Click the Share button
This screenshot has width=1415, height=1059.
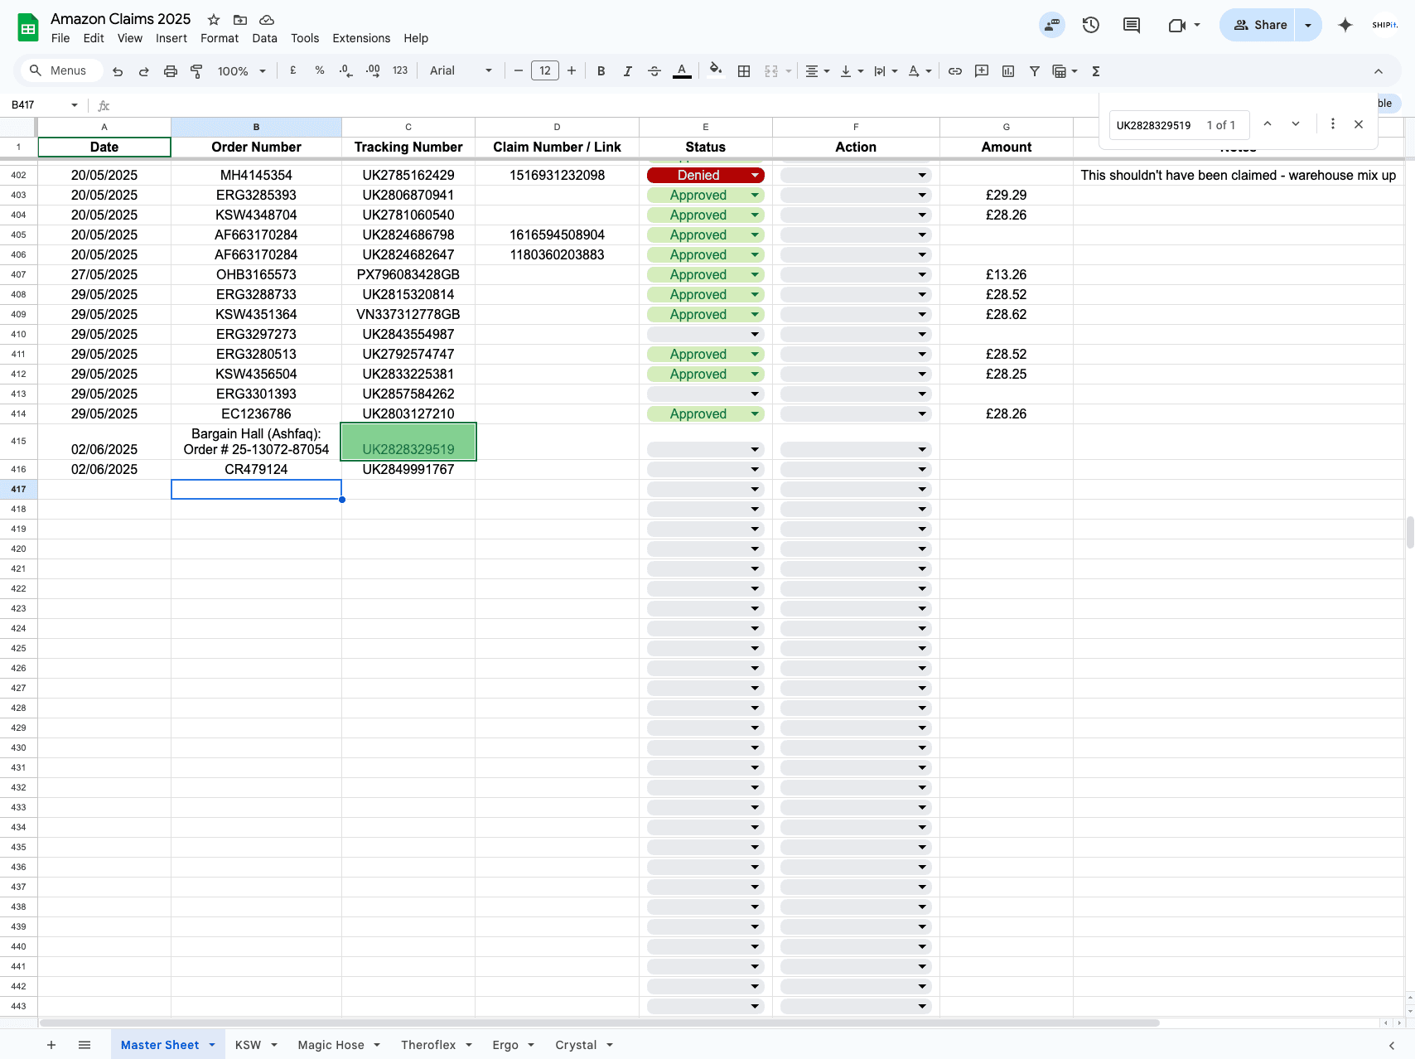tap(1259, 25)
